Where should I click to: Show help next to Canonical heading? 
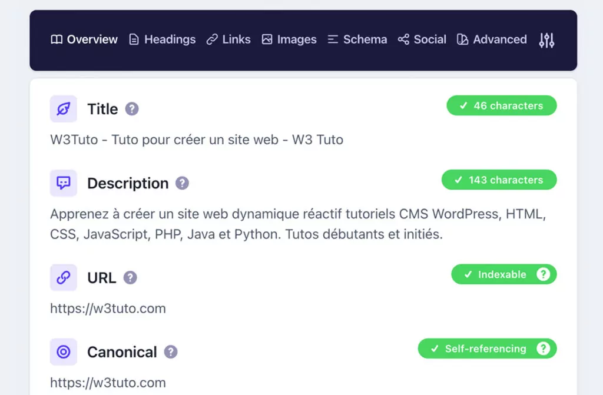171,351
